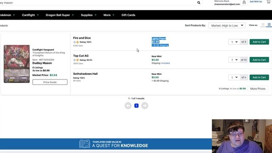This screenshot has width=272, height=153.
Task: Click the Sell With Us link
Action: [x=256, y=2]
